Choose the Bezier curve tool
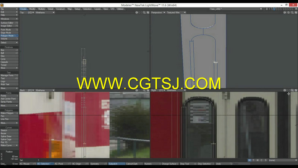Screen dimensions: 298x168 9,134
